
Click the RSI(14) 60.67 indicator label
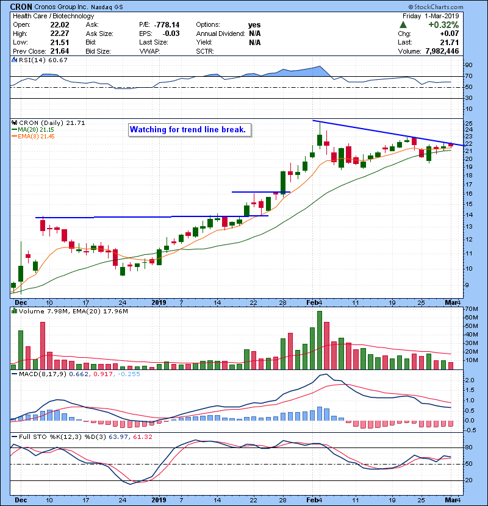pyautogui.click(x=43, y=60)
